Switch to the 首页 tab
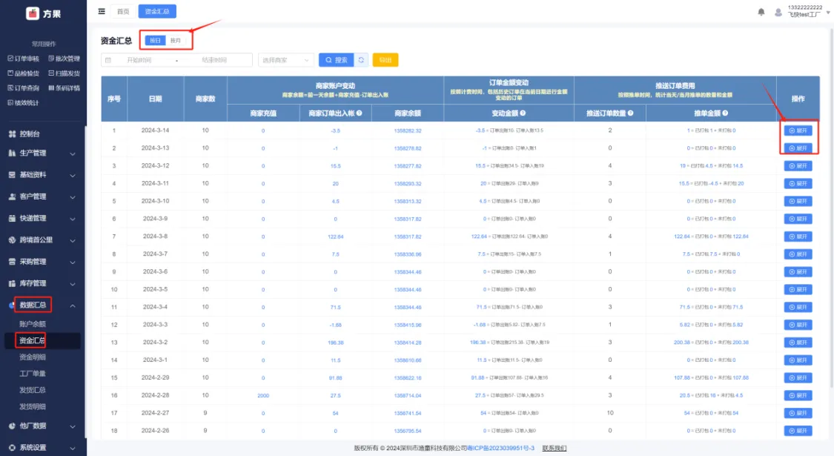Image resolution: width=834 pixels, height=456 pixels. pyautogui.click(x=122, y=11)
